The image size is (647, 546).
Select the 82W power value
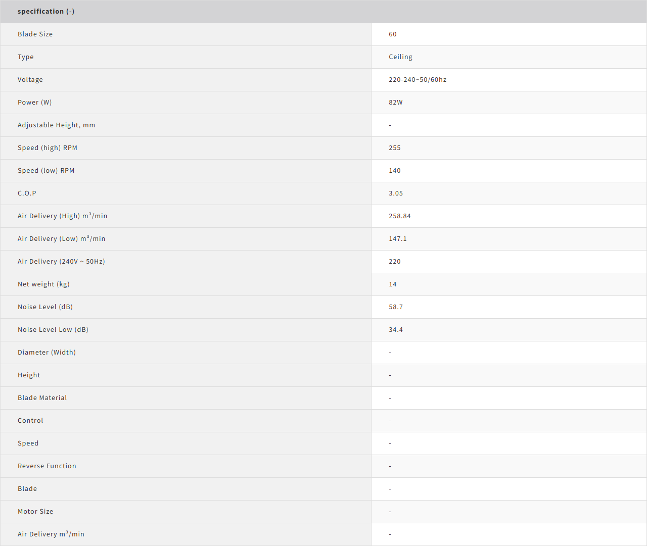[395, 103]
